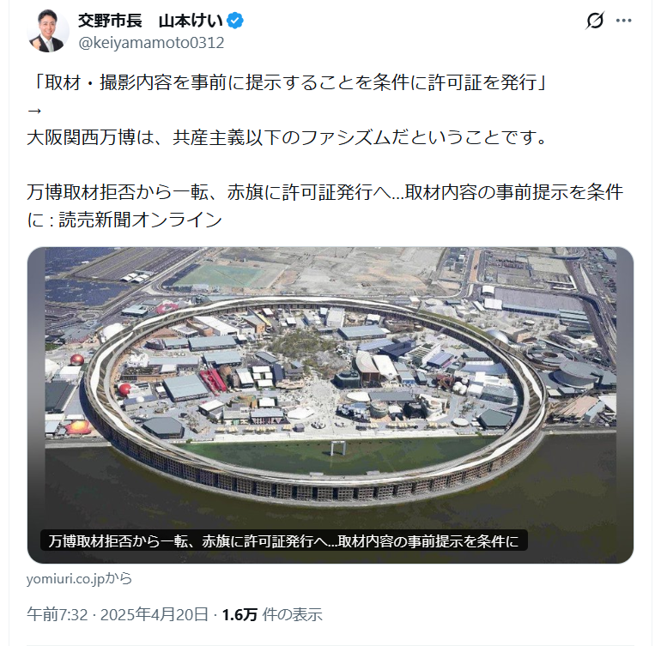
Task: Click the 件の表示 views label
Action: click(292, 615)
